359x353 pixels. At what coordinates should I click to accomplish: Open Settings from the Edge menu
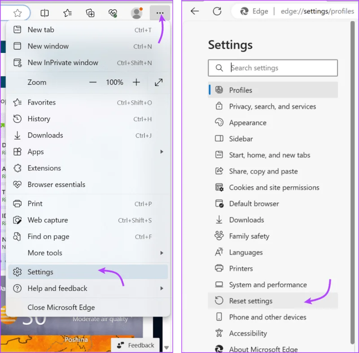[88, 272]
